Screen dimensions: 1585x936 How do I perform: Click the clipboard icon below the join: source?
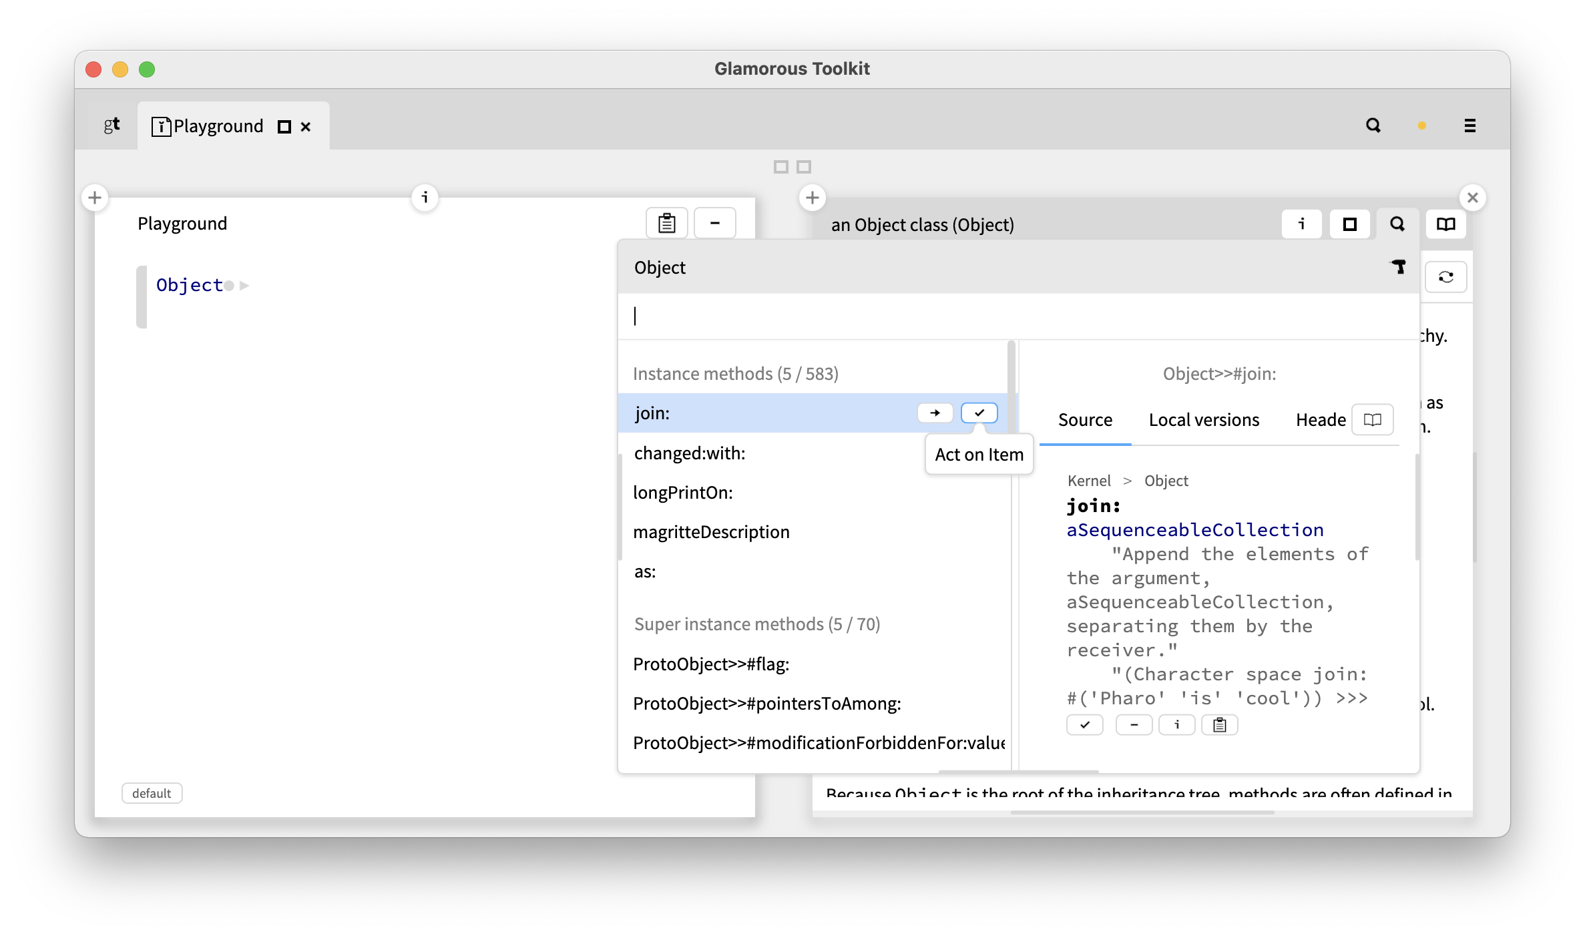tap(1219, 725)
